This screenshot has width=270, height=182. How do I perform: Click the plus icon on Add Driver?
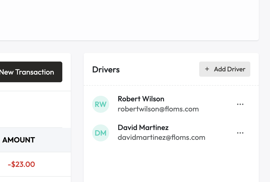click(x=207, y=69)
